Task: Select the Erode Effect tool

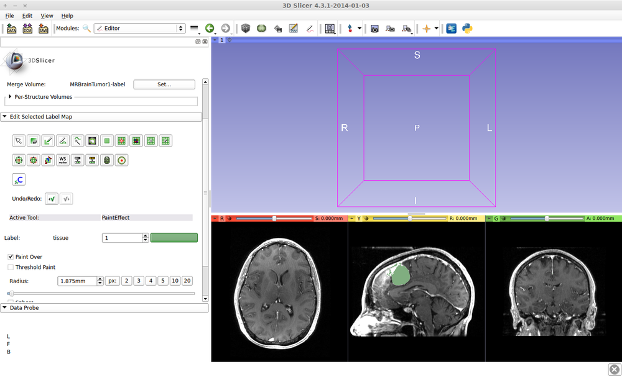Action: [x=19, y=160]
